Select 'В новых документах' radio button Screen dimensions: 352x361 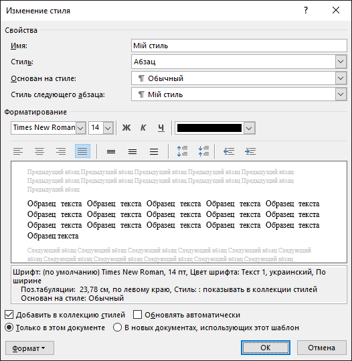117,328
